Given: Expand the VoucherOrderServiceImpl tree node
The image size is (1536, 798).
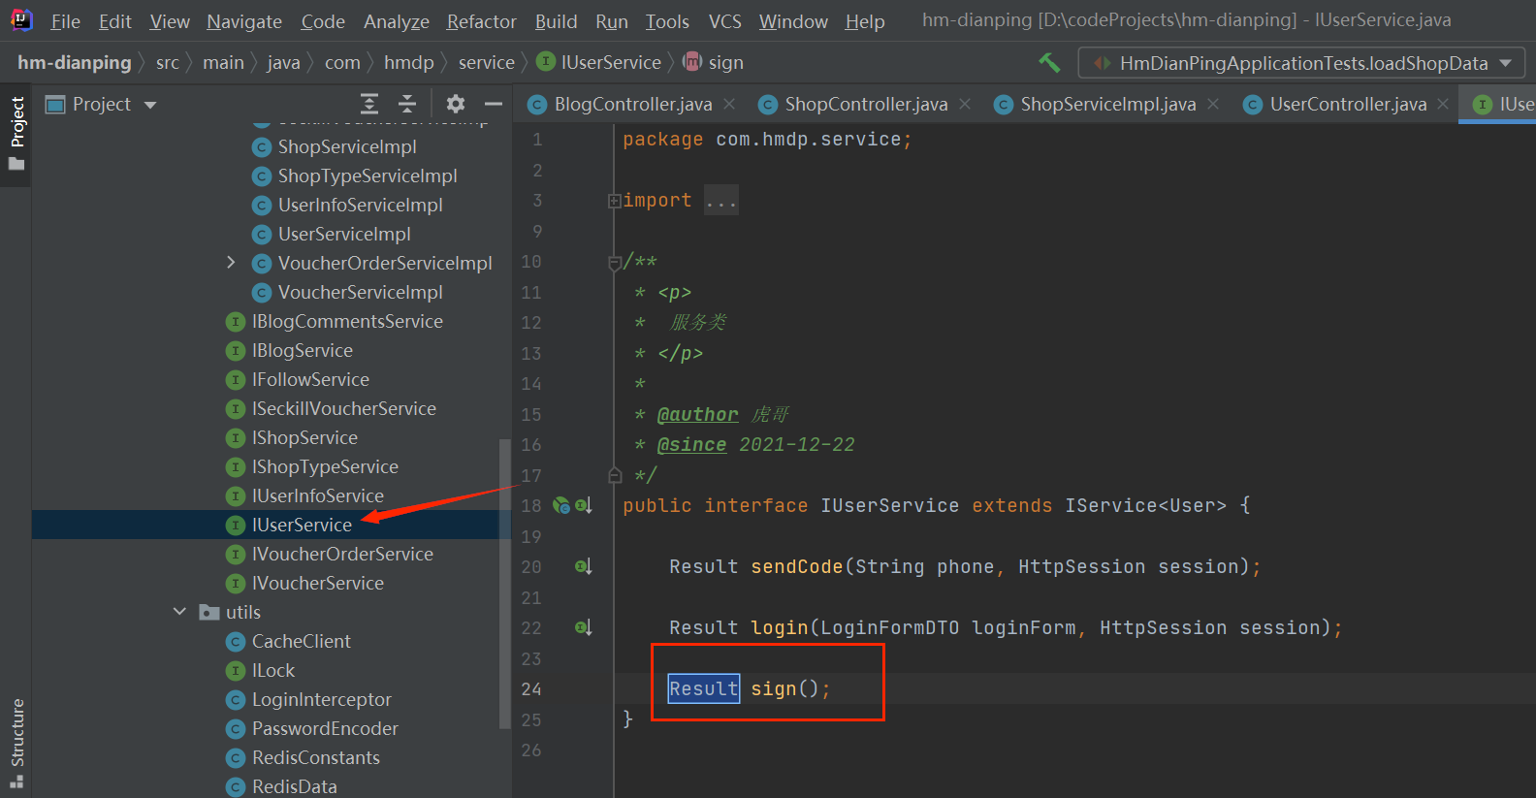Looking at the screenshot, I should pos(231,263).
